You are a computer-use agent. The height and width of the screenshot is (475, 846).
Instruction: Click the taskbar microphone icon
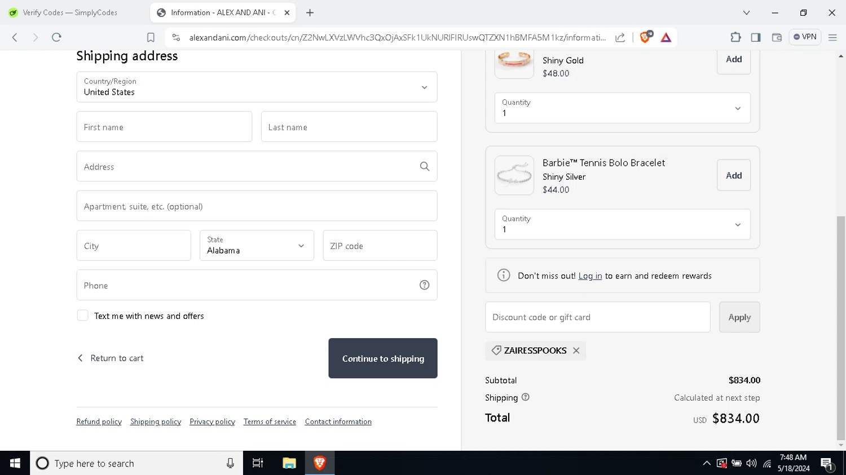point(230,463)
